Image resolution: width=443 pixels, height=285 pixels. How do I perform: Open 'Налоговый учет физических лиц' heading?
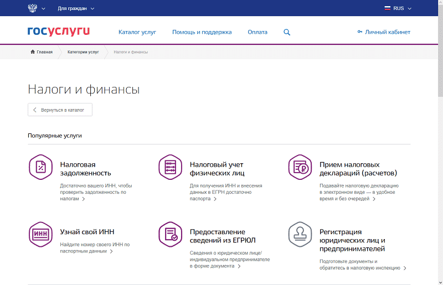click(217, 169)
